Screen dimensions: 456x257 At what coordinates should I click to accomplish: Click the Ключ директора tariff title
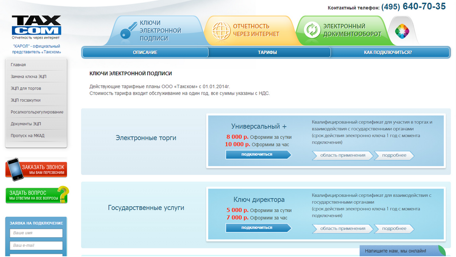coord(259,199)
